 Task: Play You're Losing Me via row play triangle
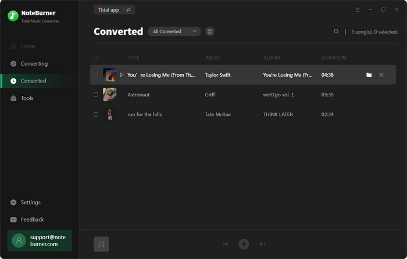(122, 75)
